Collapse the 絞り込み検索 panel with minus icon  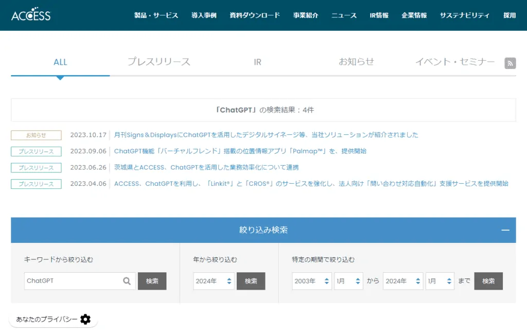pyautogui.click(x=505, y=230)
